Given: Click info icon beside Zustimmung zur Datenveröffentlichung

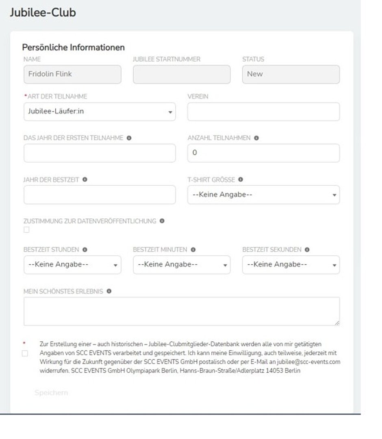Looking at the screenshot, I should [162, 221].
